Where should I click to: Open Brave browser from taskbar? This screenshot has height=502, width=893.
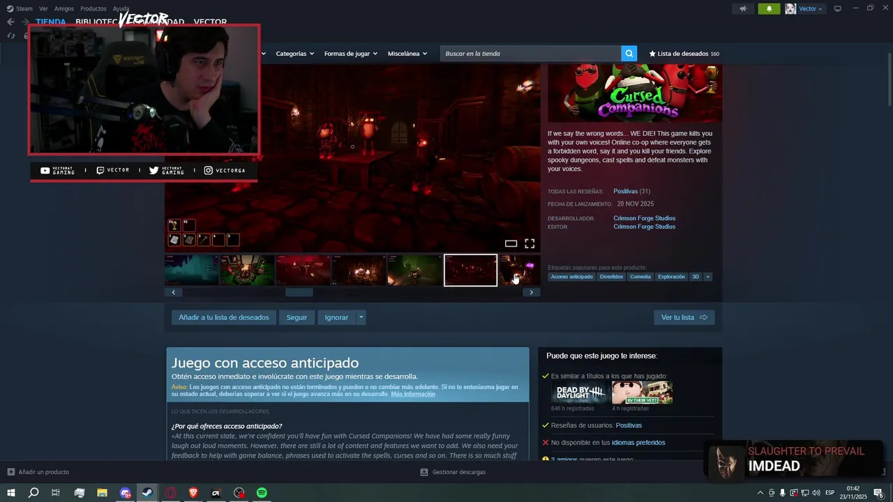point(193,493)
